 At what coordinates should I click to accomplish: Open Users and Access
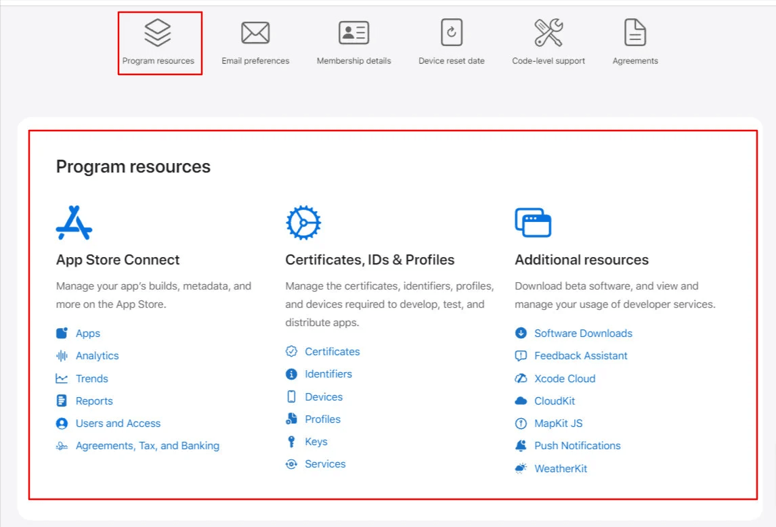(x=118, y=423)
